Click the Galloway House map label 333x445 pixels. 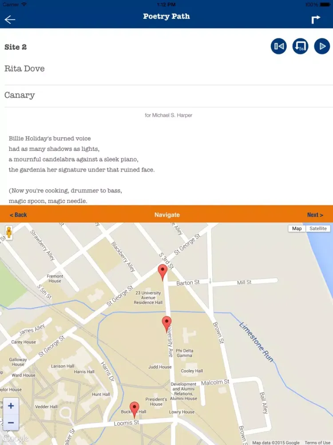[x=18, y=362]
